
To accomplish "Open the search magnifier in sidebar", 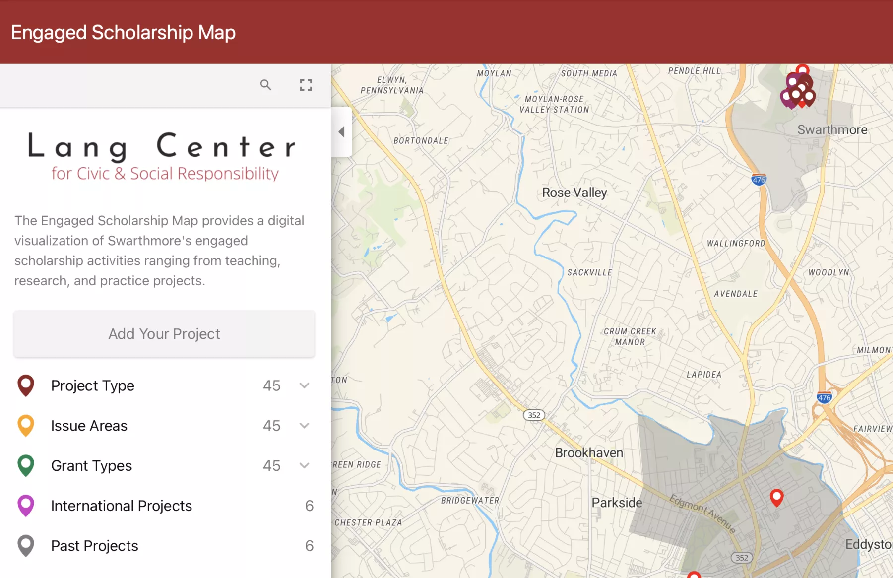I will pos(265,85).
